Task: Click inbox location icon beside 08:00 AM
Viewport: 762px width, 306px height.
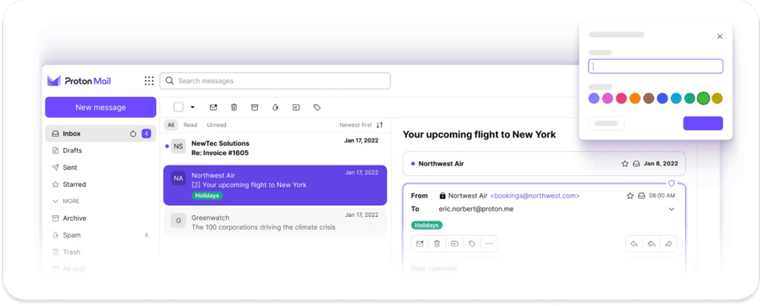Action: [641, 195]
